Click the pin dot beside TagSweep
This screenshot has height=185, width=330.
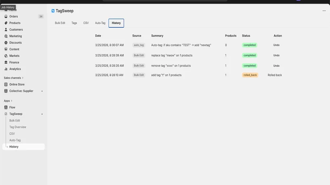click(42, 114)
